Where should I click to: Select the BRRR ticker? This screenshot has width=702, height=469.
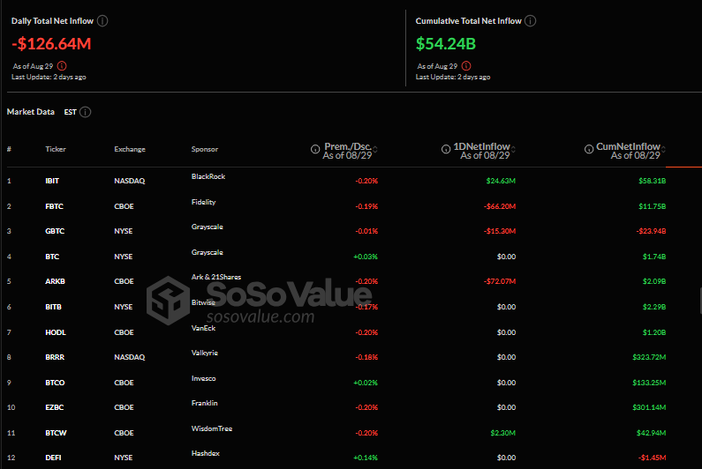point(55,357)
